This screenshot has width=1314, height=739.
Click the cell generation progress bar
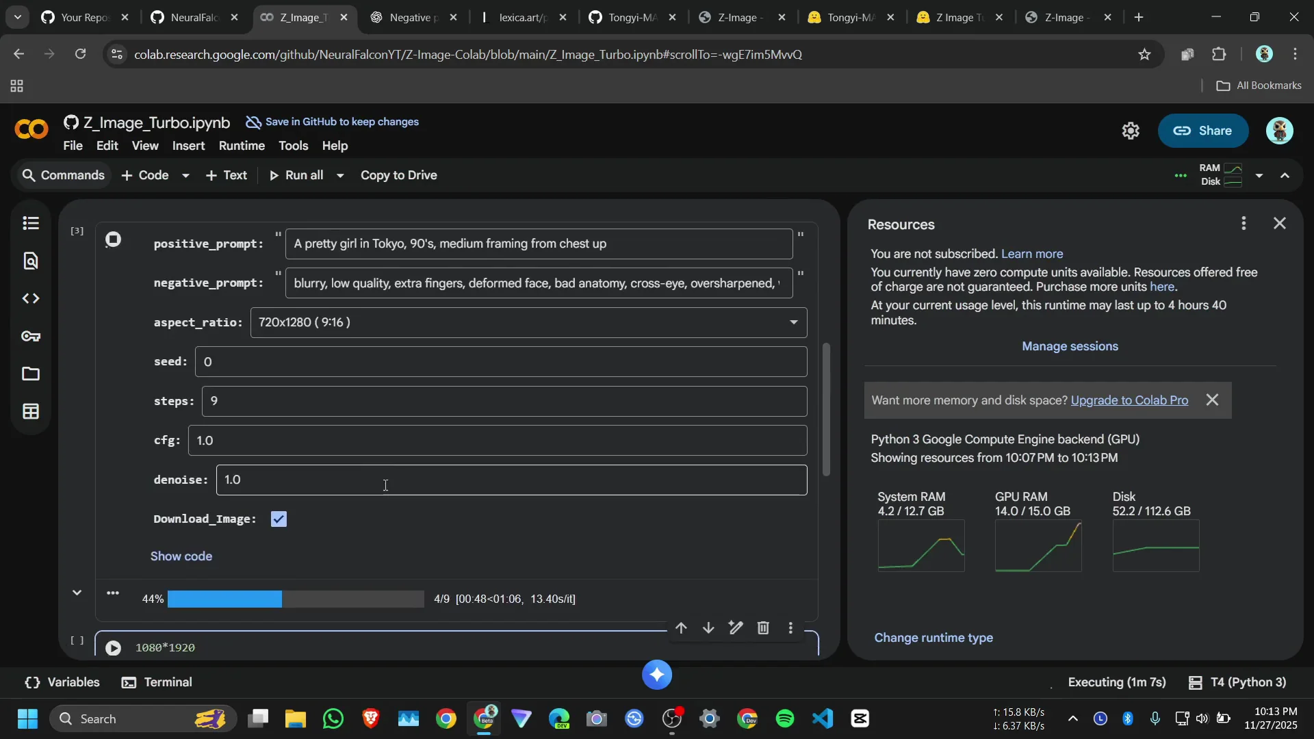[x=296, y=599]
